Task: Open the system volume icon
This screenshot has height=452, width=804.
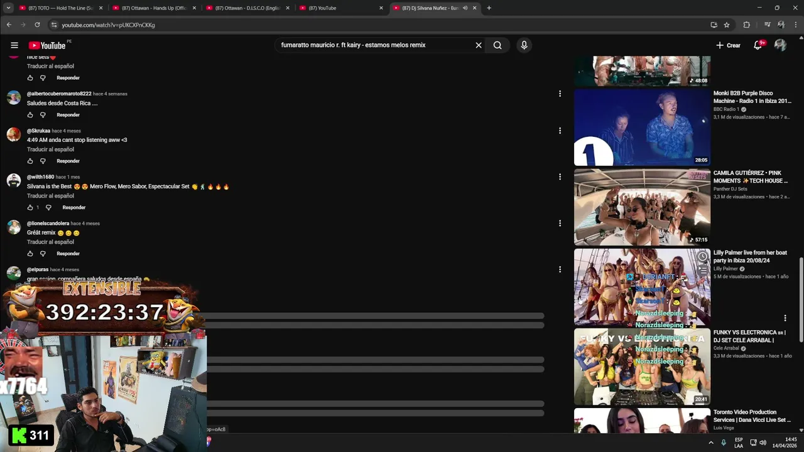Action: click(763, 443)
